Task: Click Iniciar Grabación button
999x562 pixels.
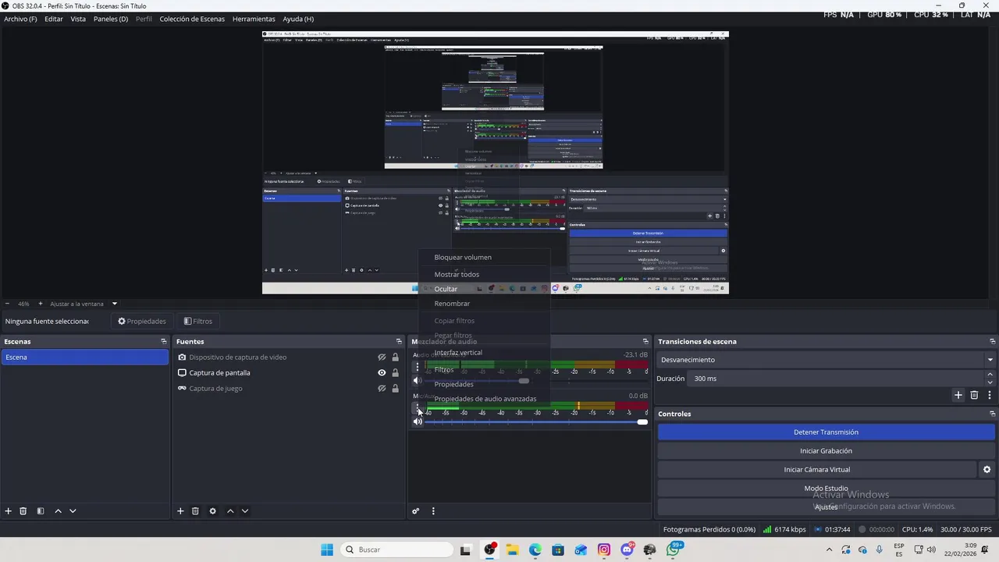Action: pyautogui.click(x=827, y=451)
